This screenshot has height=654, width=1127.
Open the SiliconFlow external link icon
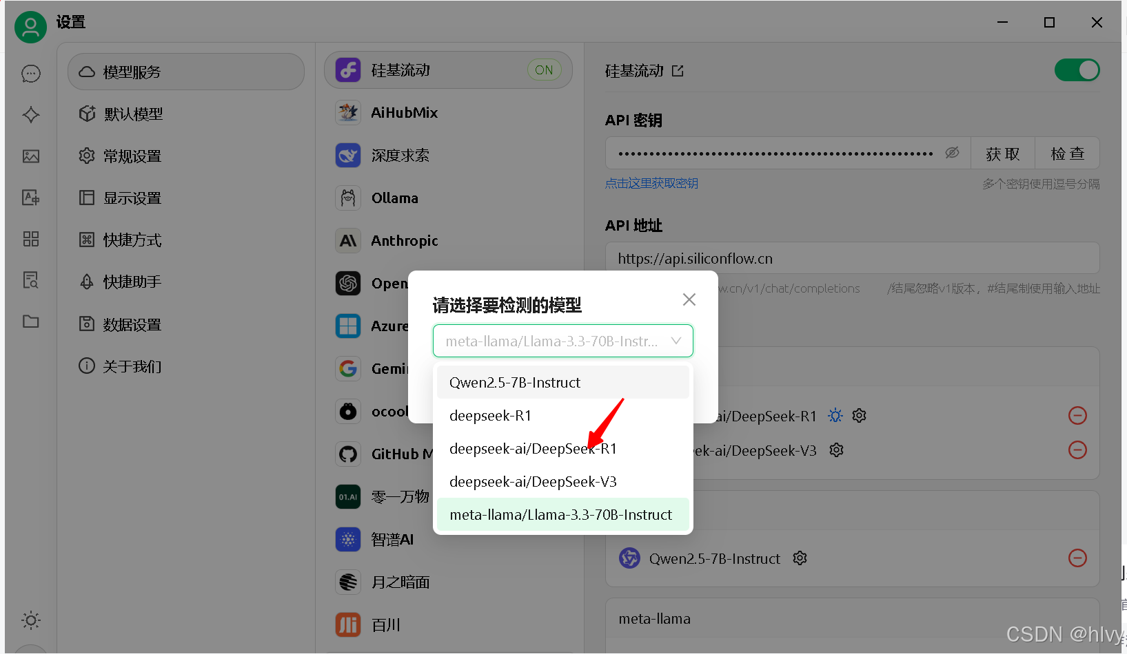[678, 71]
